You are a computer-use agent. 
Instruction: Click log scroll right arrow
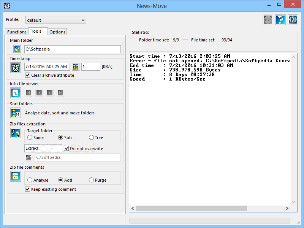287,208
